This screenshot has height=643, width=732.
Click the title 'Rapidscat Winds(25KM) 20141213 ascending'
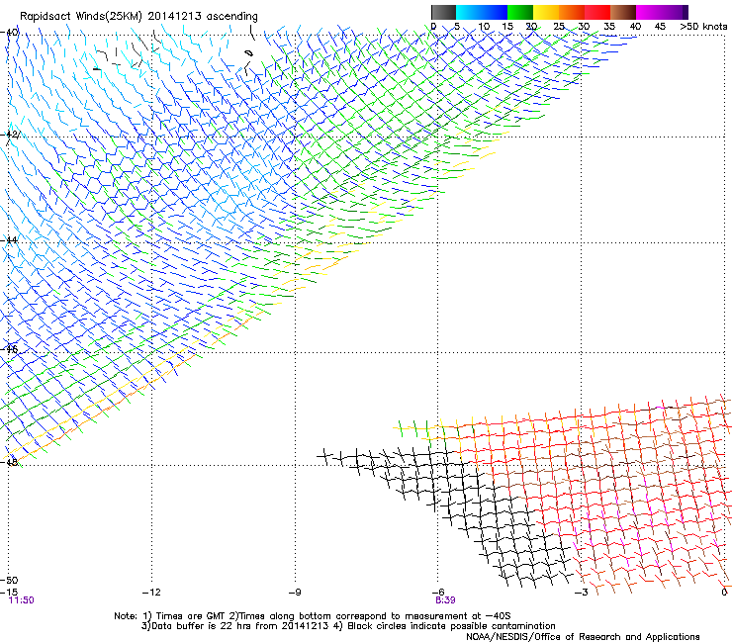click(138, 17)
